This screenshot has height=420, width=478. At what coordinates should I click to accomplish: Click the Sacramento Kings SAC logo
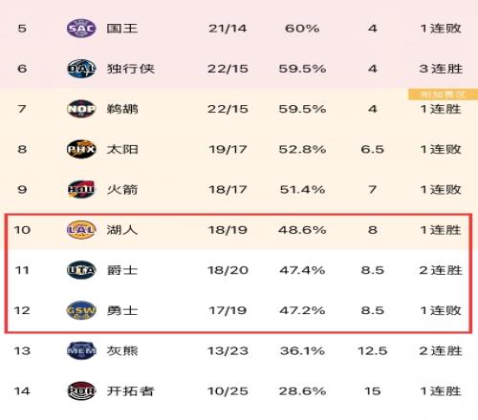pyautogui.click(x=81, y=29)
